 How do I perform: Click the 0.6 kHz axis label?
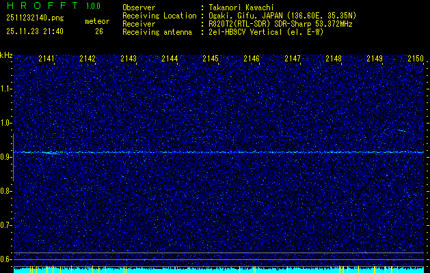5,259
